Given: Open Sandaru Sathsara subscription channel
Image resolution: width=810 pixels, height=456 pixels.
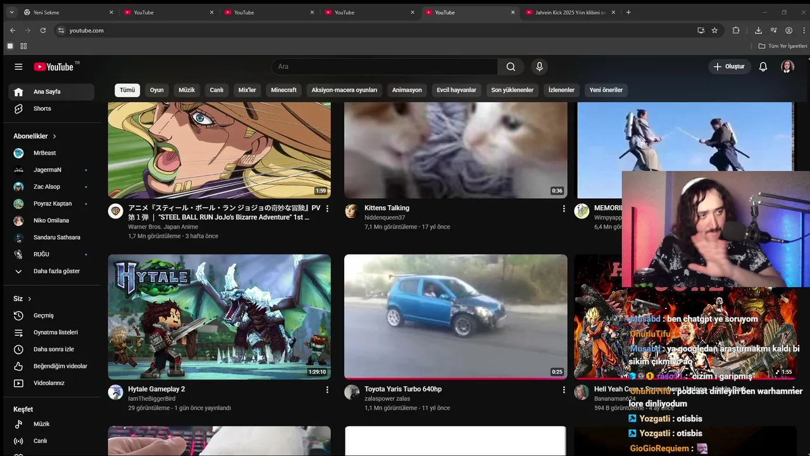Looking at the screenshot, I should 52,237.
